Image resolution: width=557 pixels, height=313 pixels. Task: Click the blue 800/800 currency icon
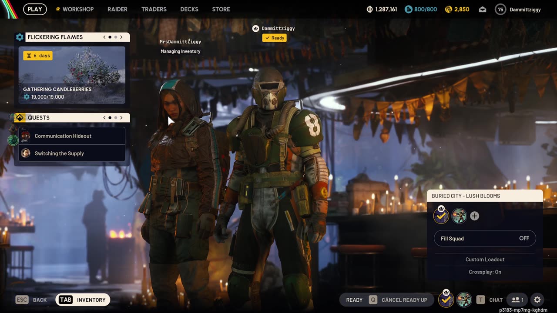coord(408,9)
